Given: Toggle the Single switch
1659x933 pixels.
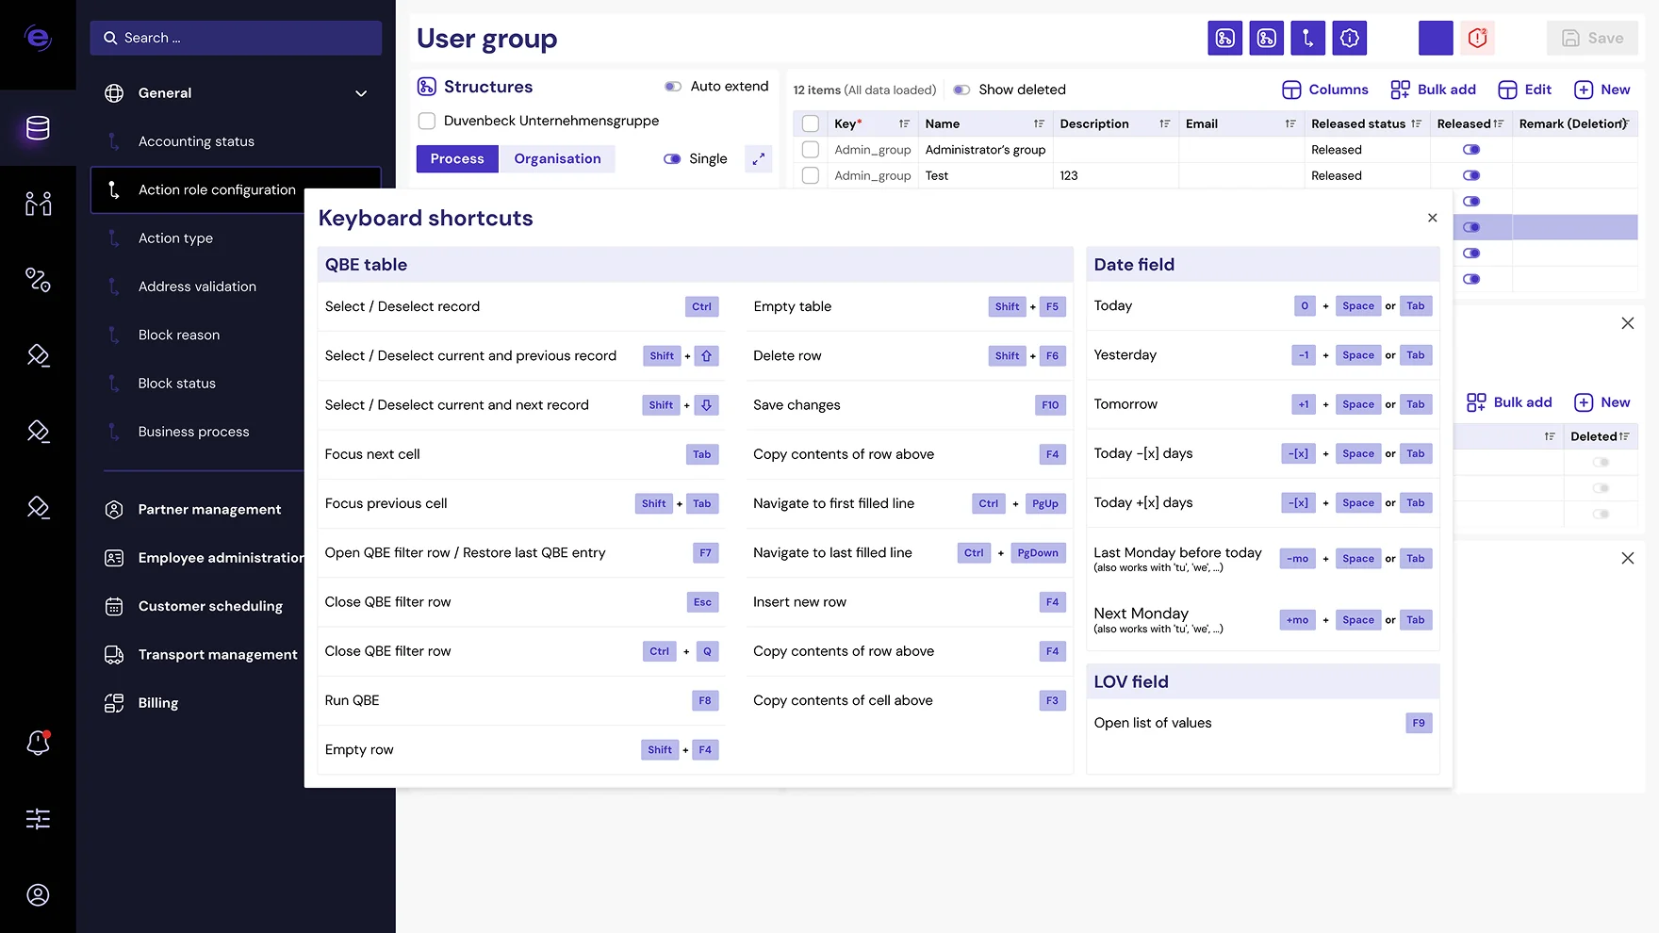Looking at the screenshot, I should point(672,158).
